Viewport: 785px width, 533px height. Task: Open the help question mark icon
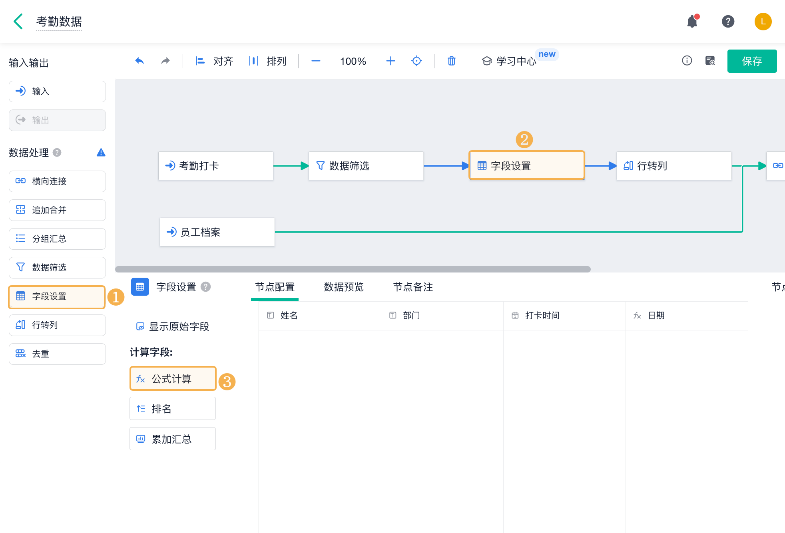[728, 21]
